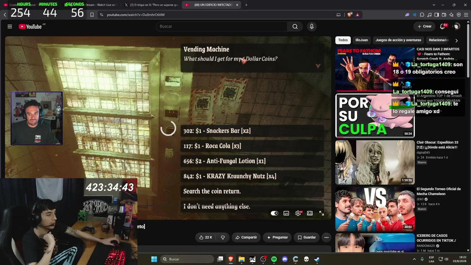The height and width of the screenshot is (265, 471).
Task: Open File Explorer from the taskbar
Action: tap(241, 259)
